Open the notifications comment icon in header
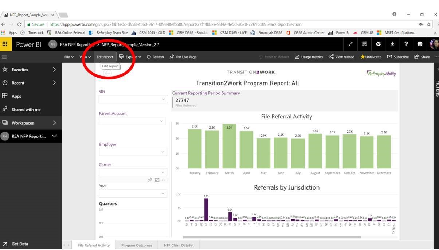439x250 pixels. coord(364,44)
